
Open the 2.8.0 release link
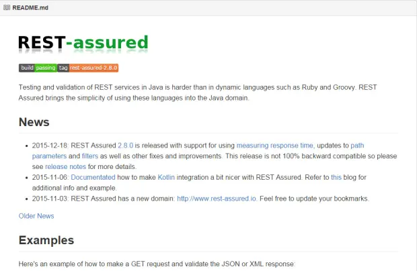tap(125, 146)
